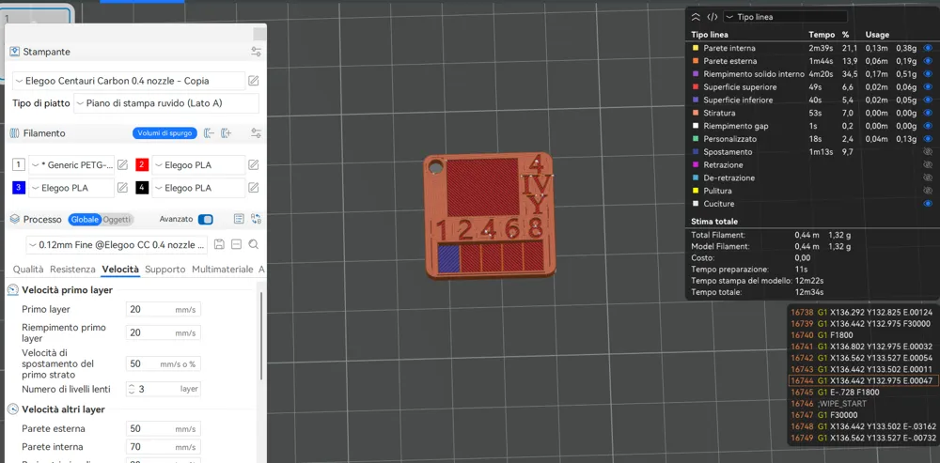The image size is (940, 463).
Task: Adjust Numero di livelli lenti stepper arrows
Action: pyautogui.click(x=132, y=390)
